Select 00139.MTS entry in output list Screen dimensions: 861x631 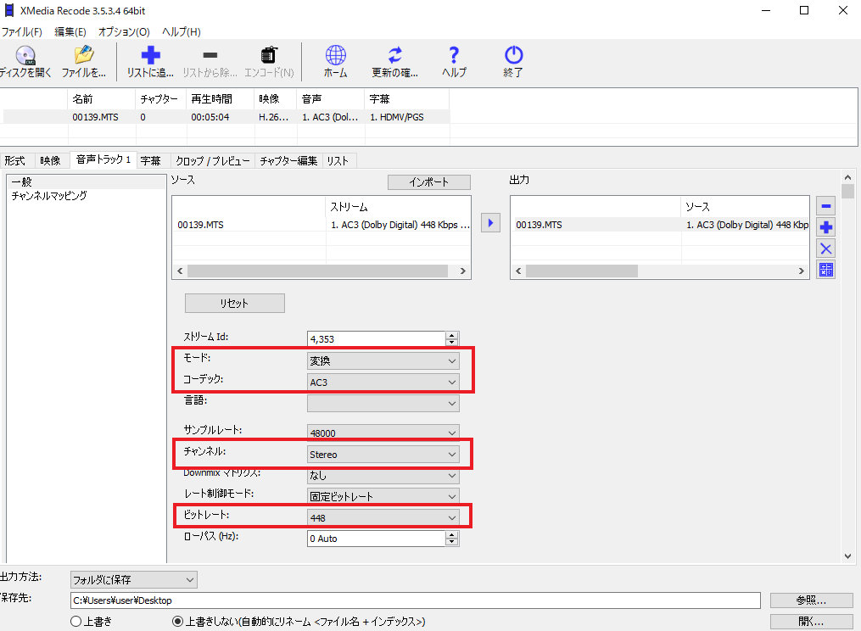coord(659,225)
